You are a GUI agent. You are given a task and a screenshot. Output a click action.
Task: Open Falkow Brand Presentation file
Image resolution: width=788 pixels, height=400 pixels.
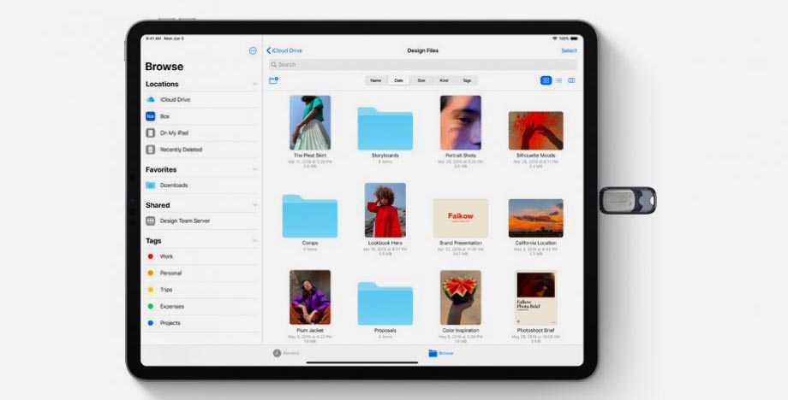pos(460,218)
